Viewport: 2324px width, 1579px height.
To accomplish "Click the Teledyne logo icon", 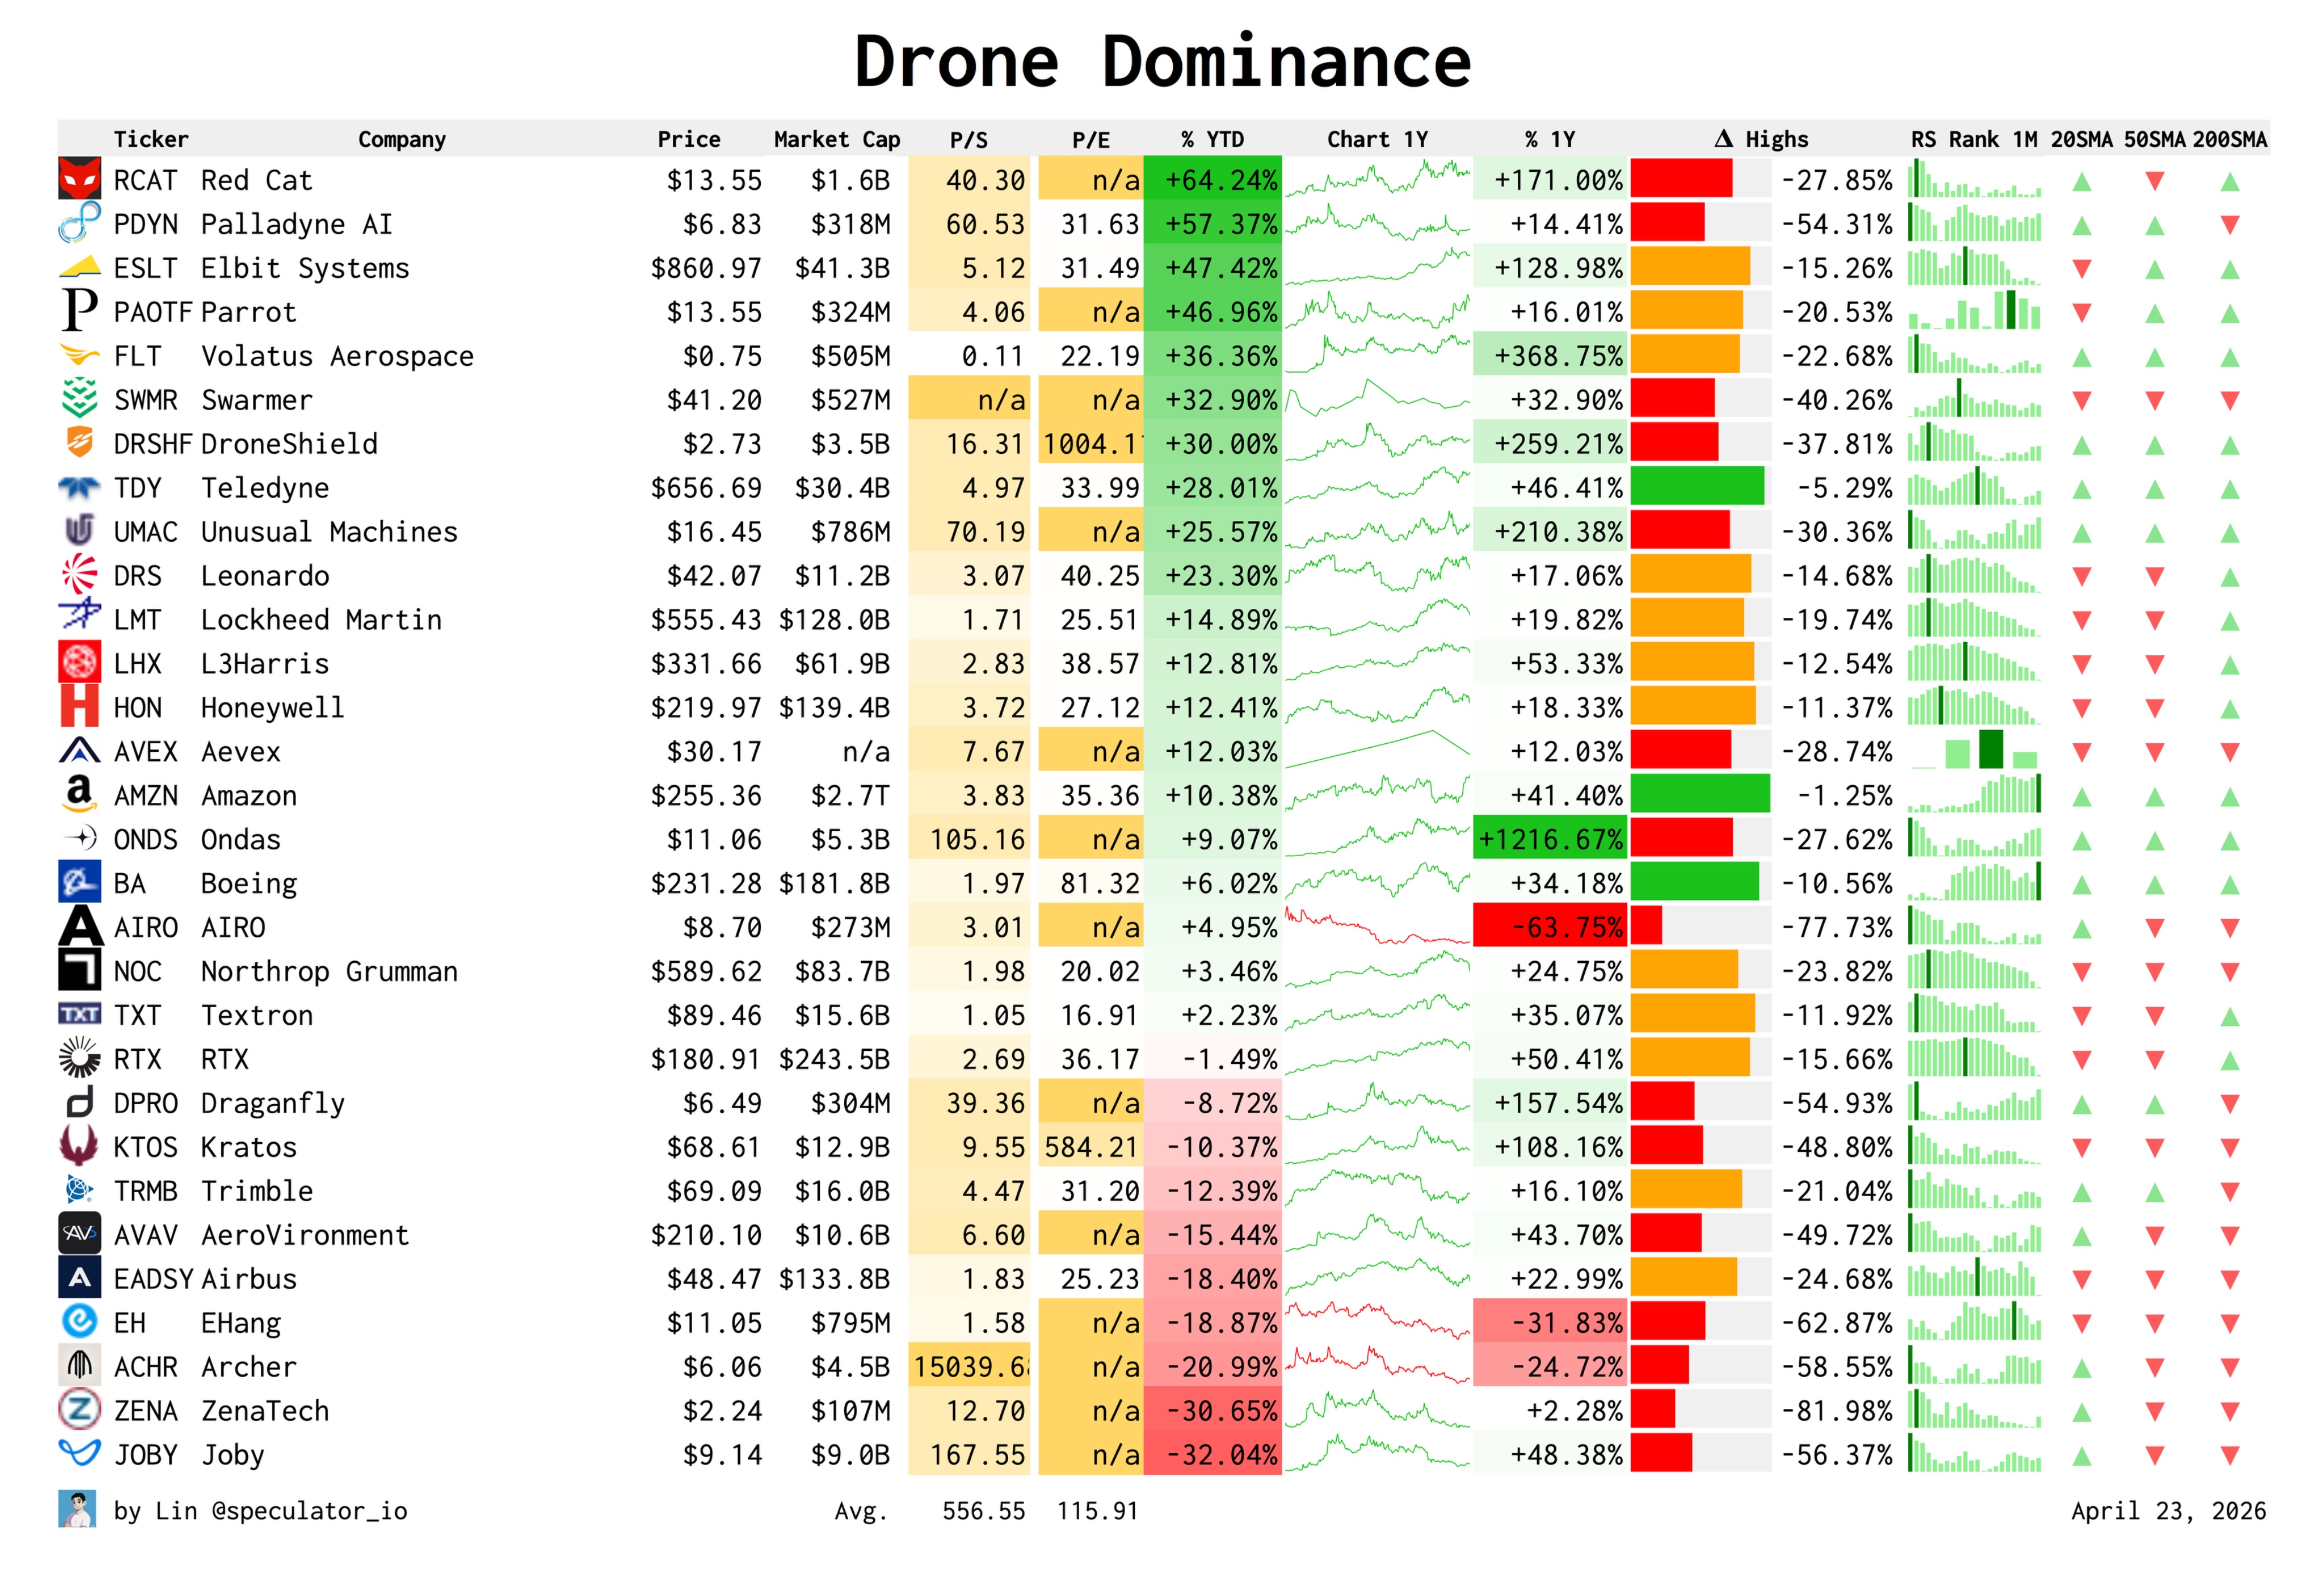I will 79,488.
